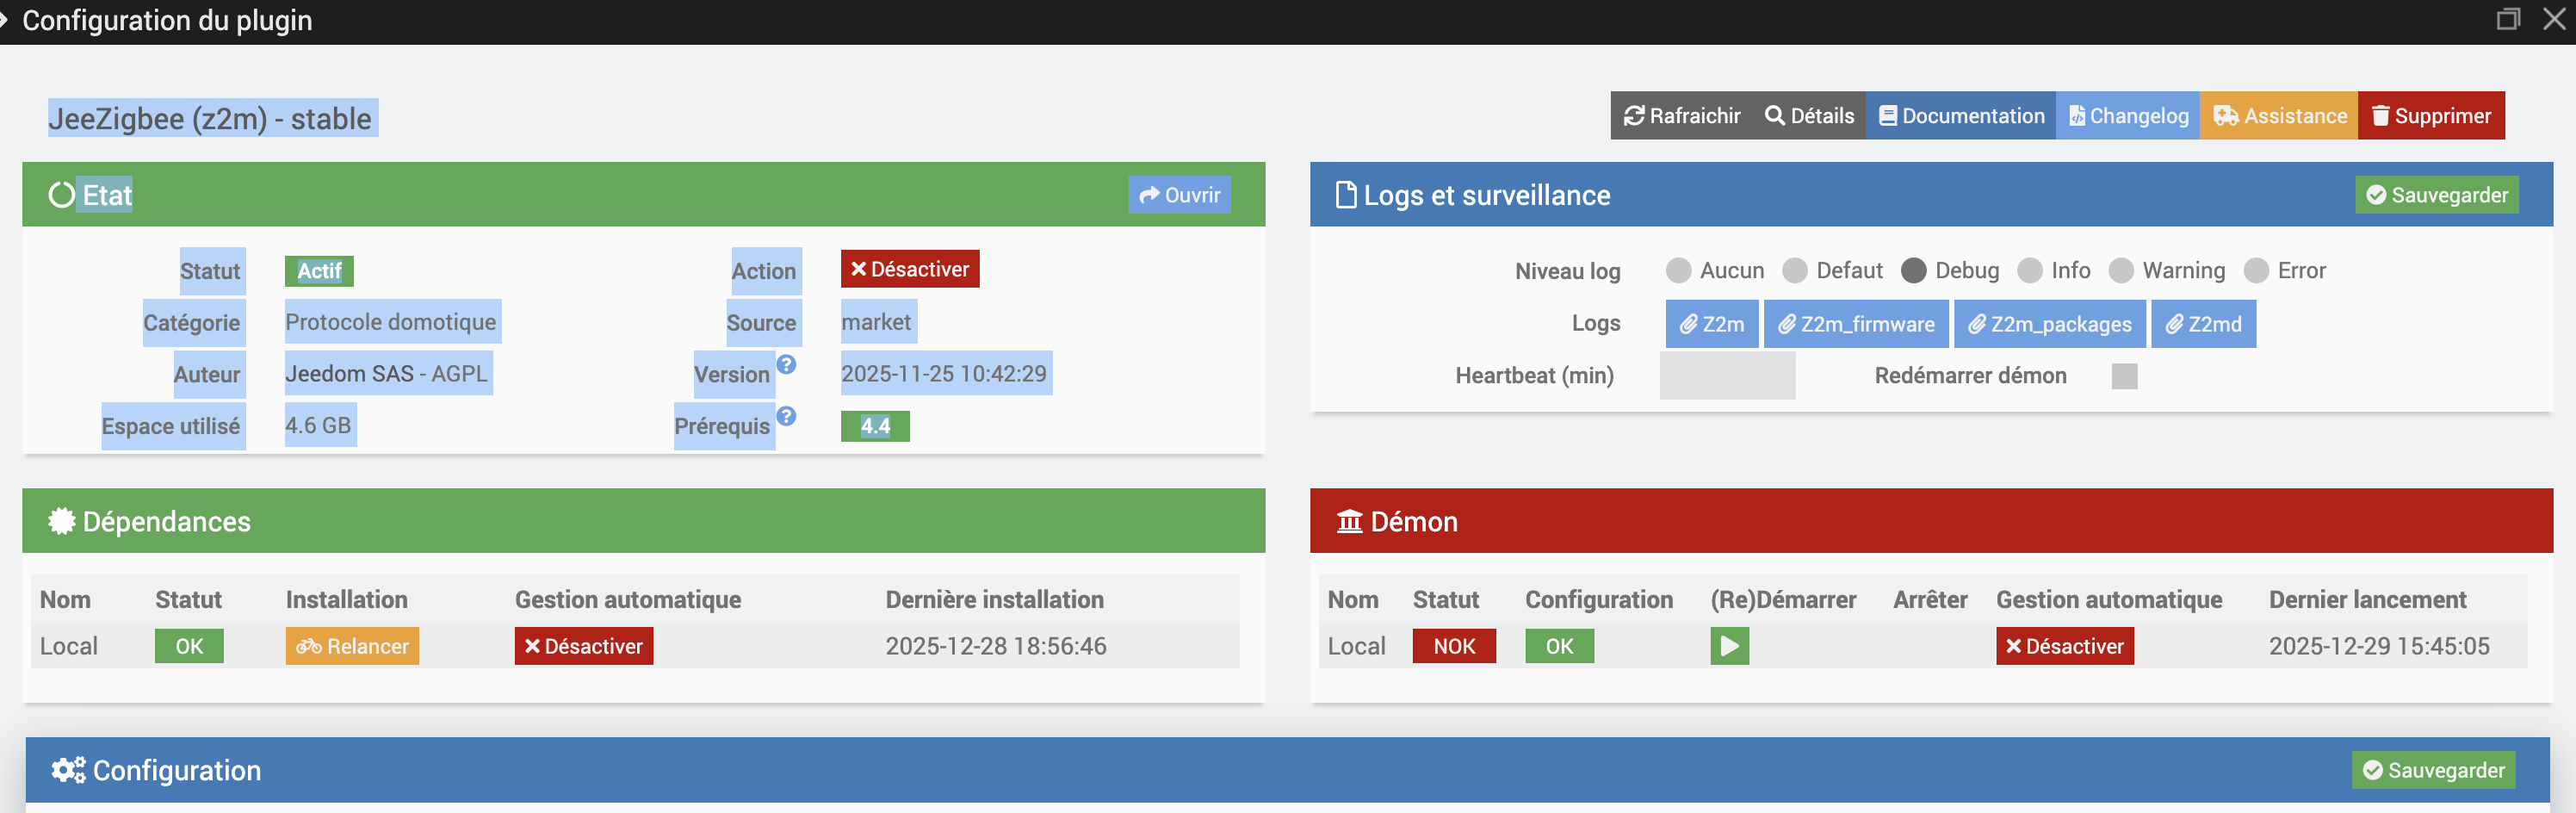The height and width of the screenshot is (813, 2576).
Task: Click the Configuration panel gears icon
Action: [x=69, y=771]
